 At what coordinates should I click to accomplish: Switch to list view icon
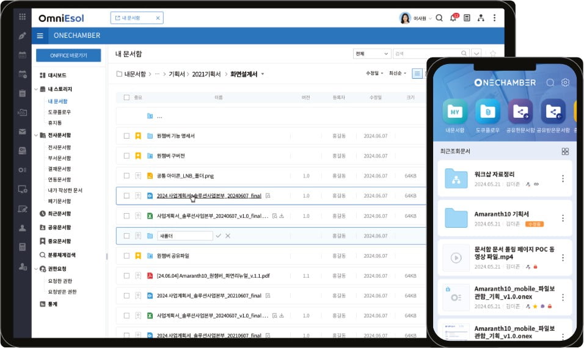tap(417, 74)
